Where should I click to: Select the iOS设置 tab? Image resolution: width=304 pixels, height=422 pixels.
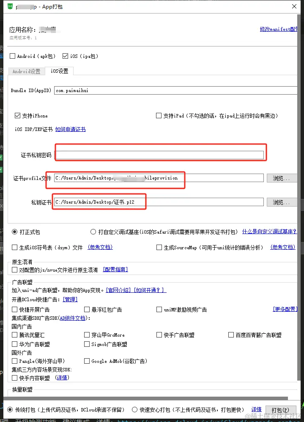click(x=59, y=71)
